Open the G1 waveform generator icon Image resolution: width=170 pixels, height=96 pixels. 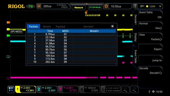point(125,89)
